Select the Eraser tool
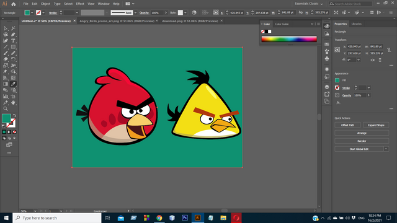Image resolution: width=397 pixels, height=223 pixels. 6,59
